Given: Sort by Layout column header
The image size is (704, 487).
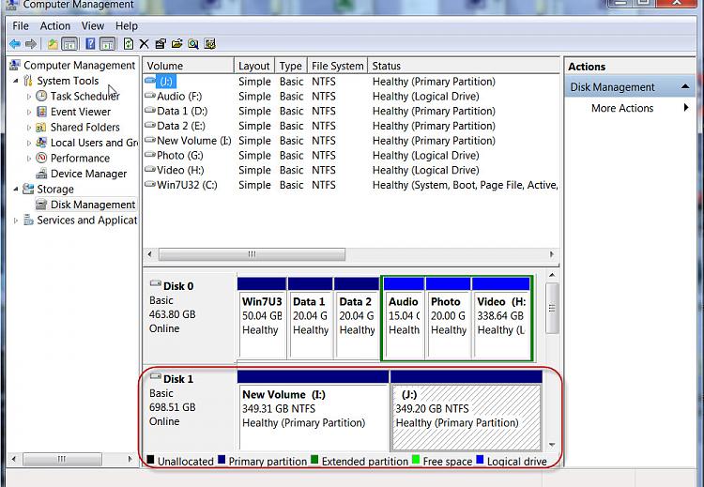Looking at the screenshot, I should coord(254,66).
